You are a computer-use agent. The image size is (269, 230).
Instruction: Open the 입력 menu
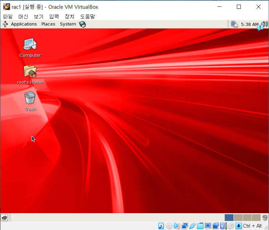coord(54,16)
